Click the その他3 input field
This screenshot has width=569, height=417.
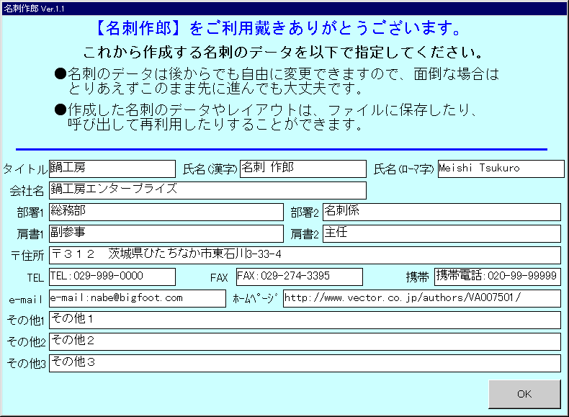[x=305, y=363]
